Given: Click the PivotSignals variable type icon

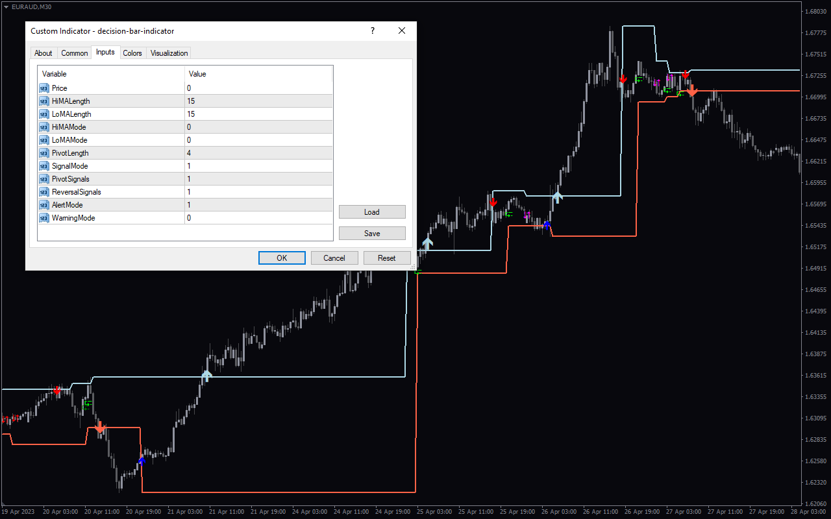Looking at the screenshot, I should (x=44, y=179).
